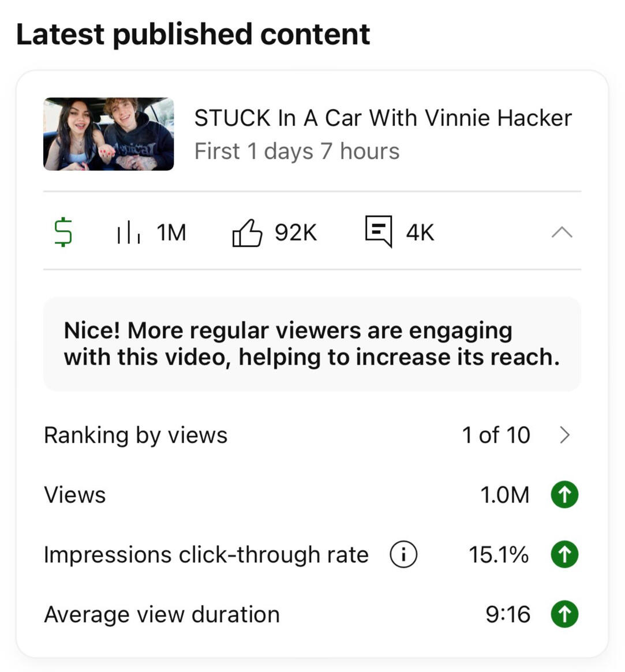The height and width of the screenshot is (672, 625).
Task: Click the thumbs-up likes icon
Action: point(247,232)
